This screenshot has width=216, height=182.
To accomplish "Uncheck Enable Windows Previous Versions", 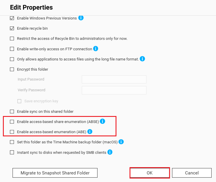I will click(12, 18).
